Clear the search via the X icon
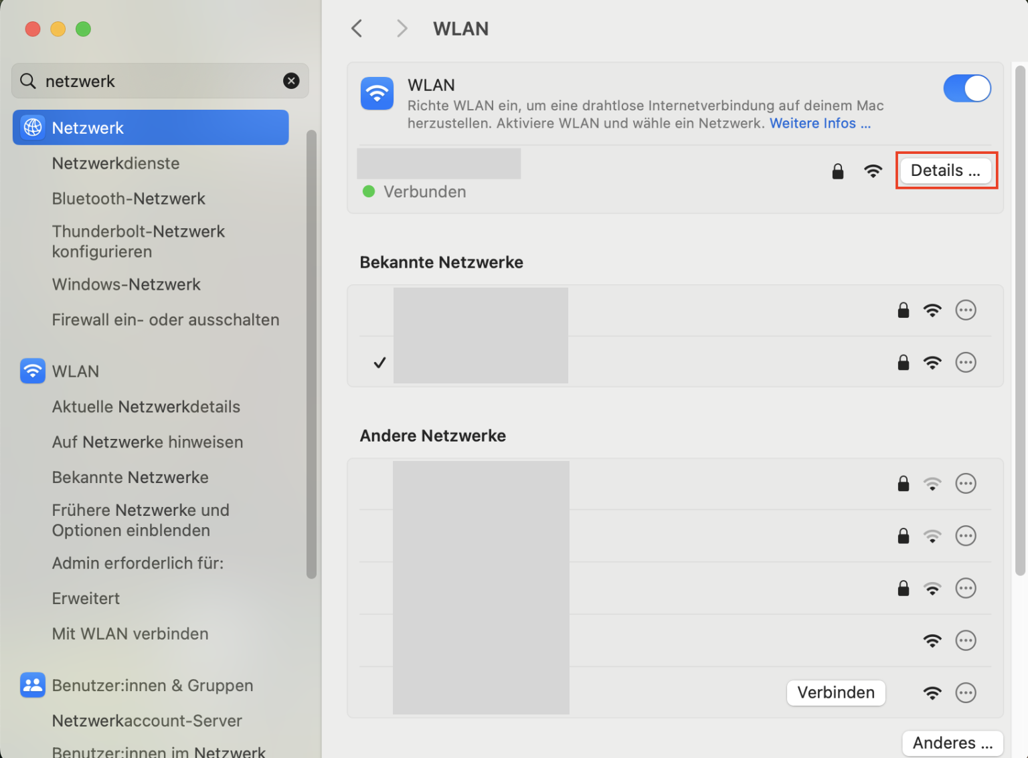 click(291, 80)
